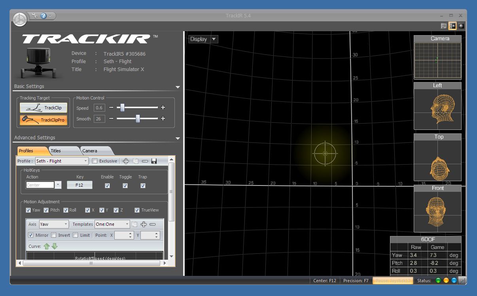Click the Point Y stepper field

click(x=150, y=235)
